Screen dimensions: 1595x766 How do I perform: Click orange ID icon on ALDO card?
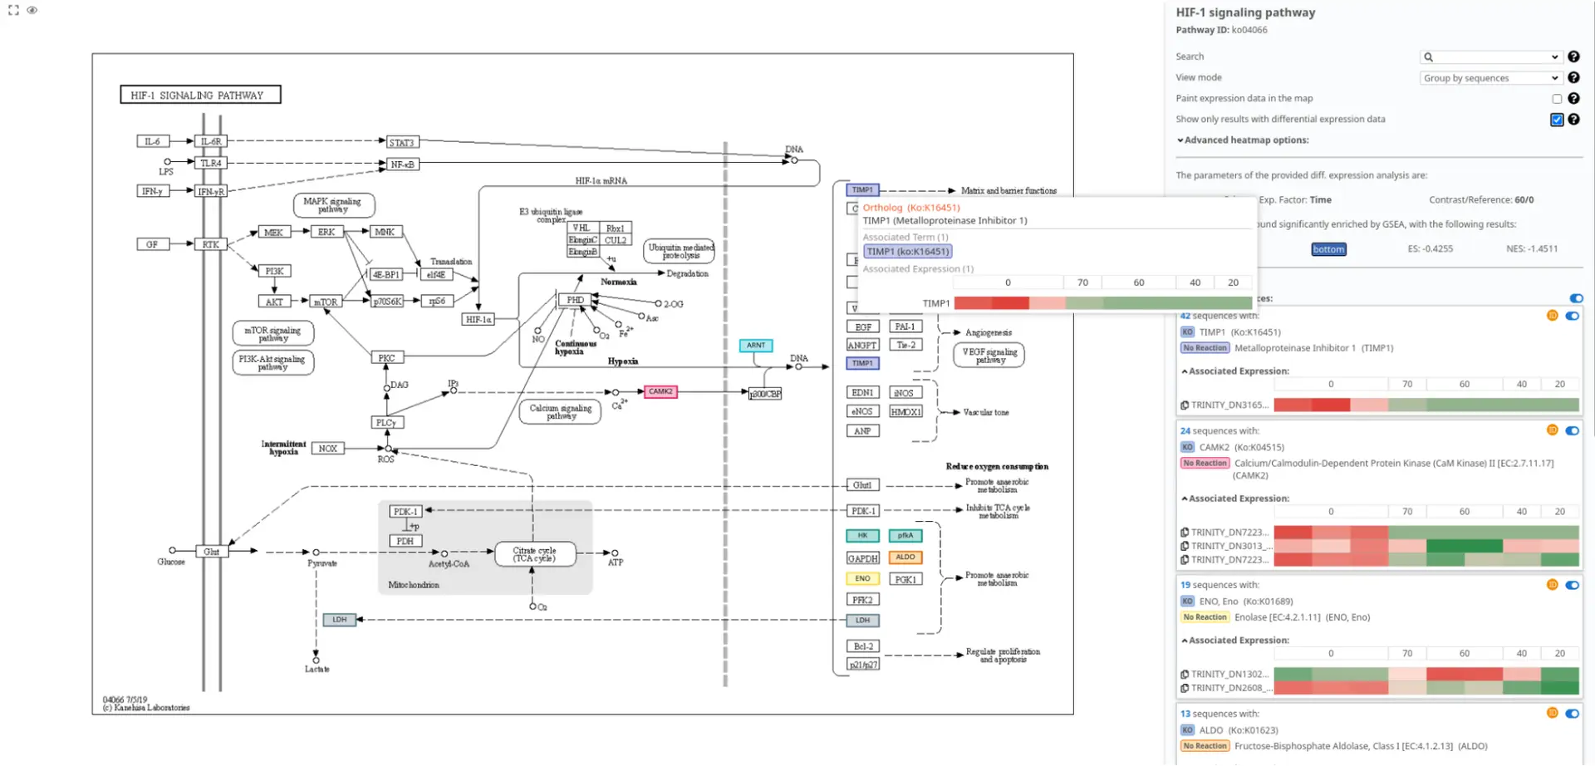(x=1552, y=714)
